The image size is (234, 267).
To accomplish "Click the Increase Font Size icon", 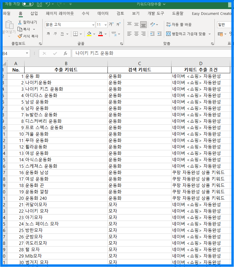I will pyautogui.click(x=111, y=25).
